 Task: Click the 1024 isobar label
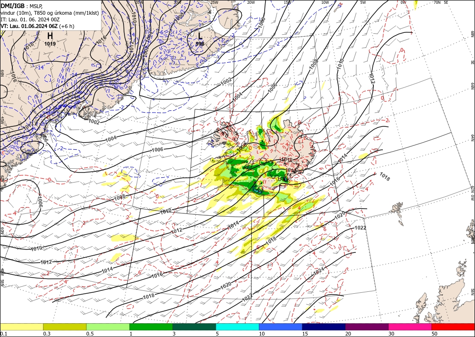319,271
